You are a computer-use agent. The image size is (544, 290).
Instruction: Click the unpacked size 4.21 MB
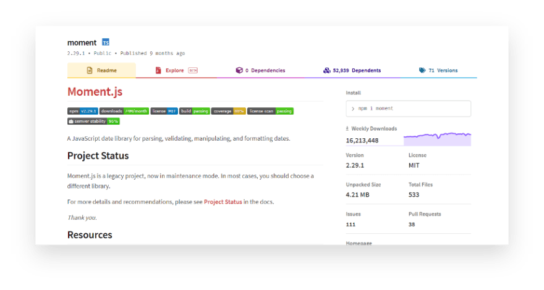[x=357, y=195]
